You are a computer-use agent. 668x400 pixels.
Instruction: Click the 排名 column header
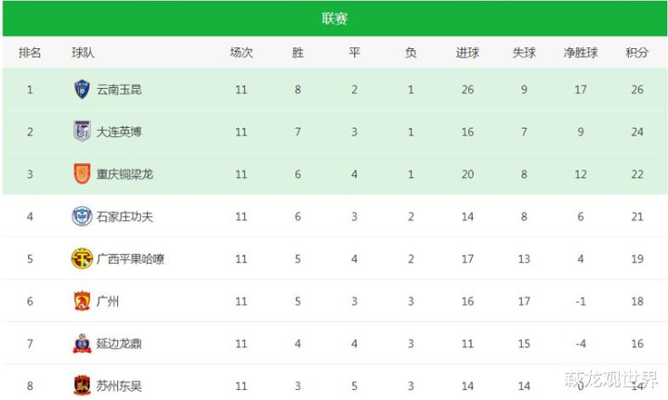tap(30, 53)
